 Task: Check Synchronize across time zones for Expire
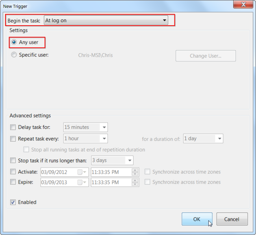(x=147, y=182)
